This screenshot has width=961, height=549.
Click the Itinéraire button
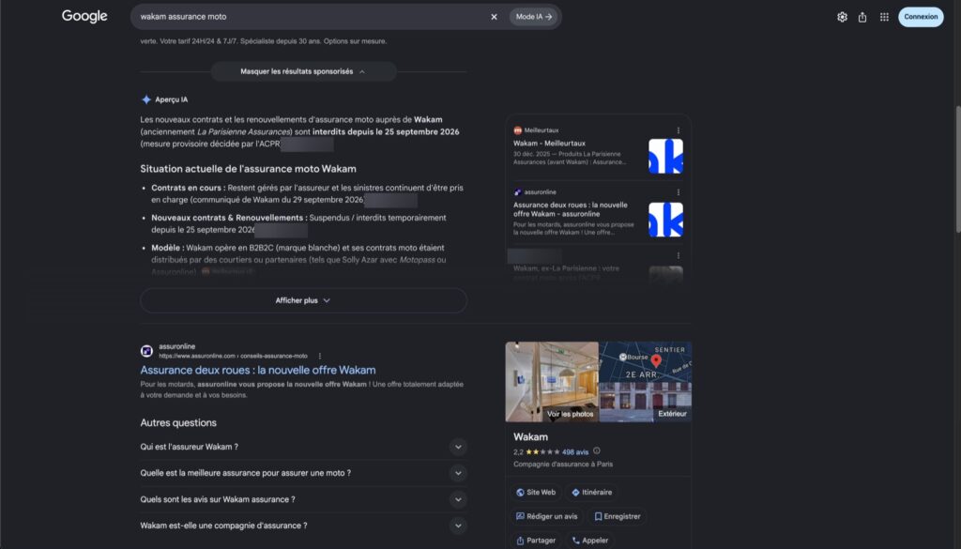tap(591, 493)
